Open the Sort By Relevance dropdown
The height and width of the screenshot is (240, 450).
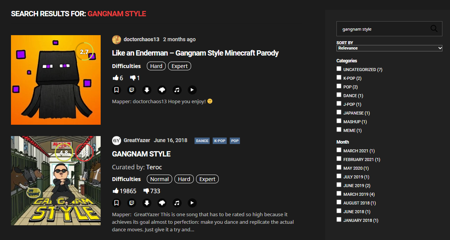(x=389, y=48)
